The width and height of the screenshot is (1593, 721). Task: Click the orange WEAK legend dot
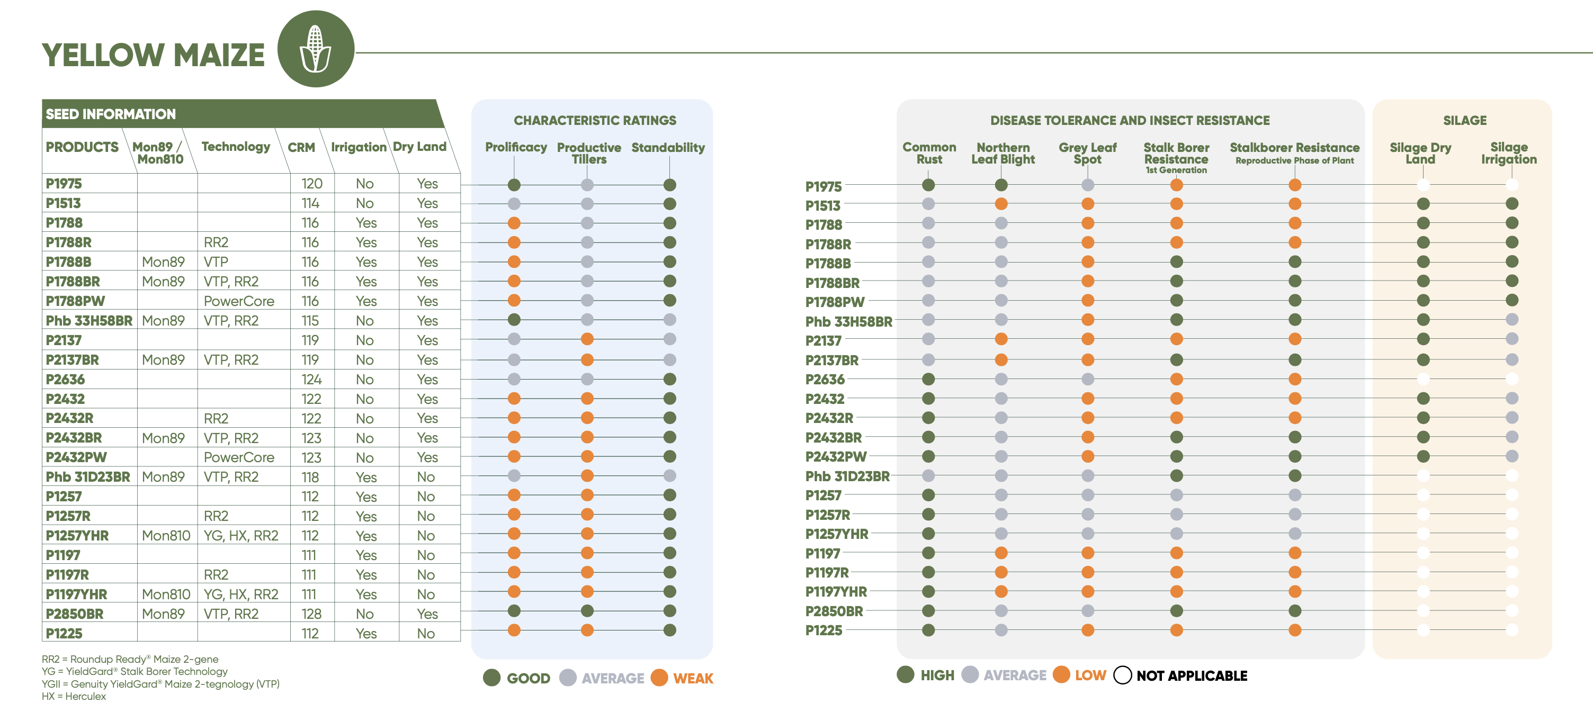tap(659, 678)
